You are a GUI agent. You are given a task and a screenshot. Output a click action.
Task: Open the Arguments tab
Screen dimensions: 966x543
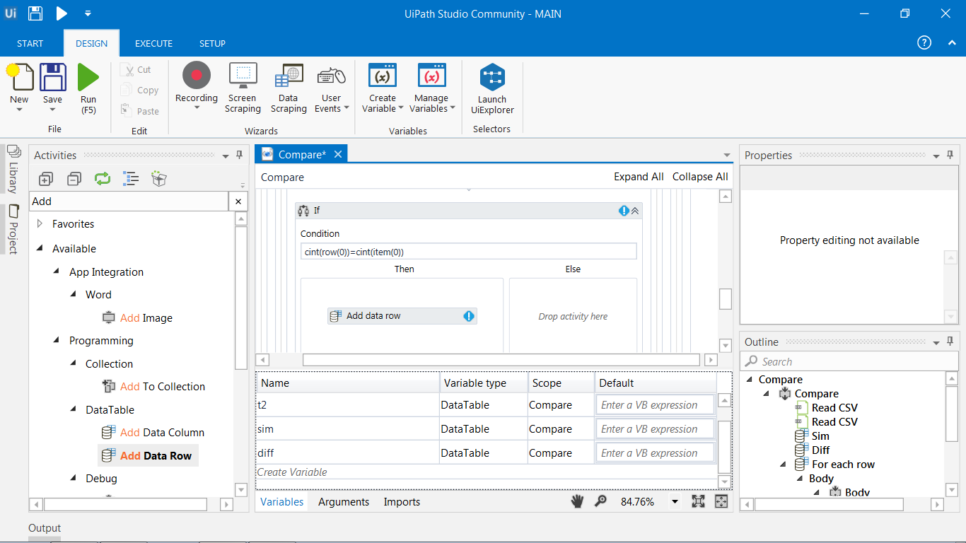tap(344, 502)
